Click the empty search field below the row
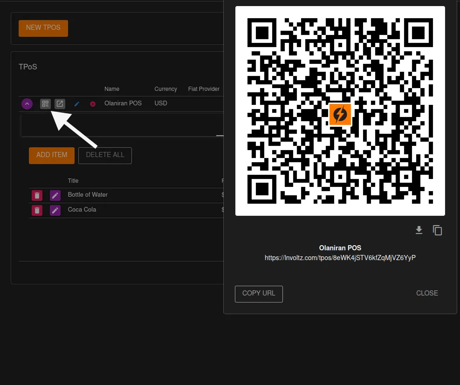 (x=121, y=125)
